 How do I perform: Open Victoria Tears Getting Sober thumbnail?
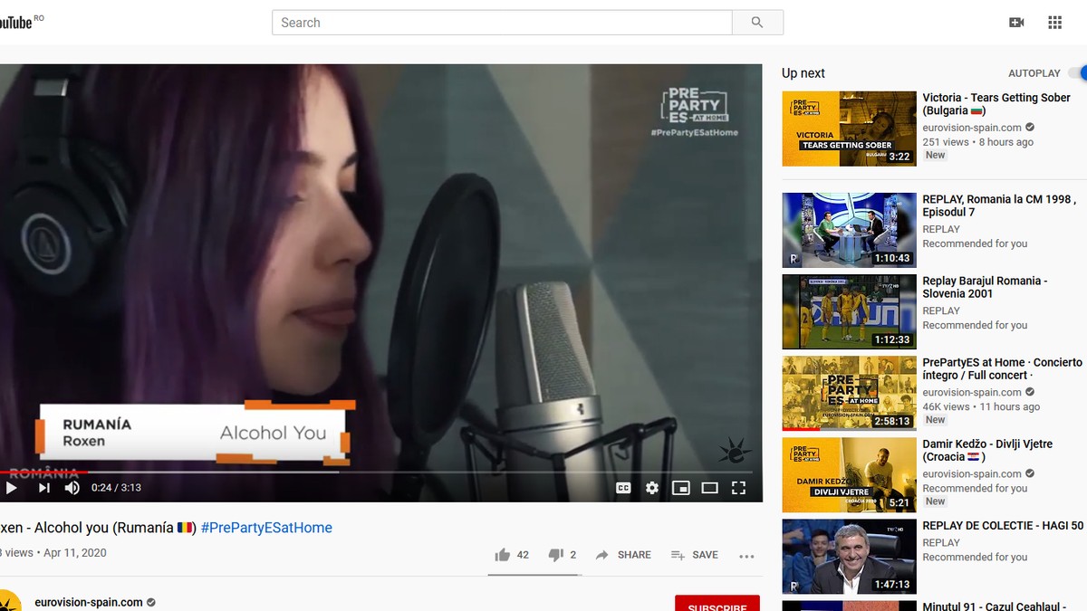[x=849, y=129]
